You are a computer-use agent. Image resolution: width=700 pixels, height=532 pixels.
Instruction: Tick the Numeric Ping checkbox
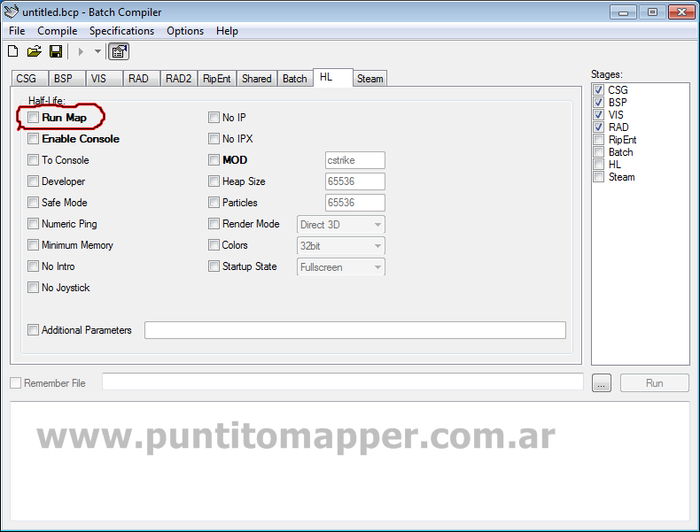[33, 223]
